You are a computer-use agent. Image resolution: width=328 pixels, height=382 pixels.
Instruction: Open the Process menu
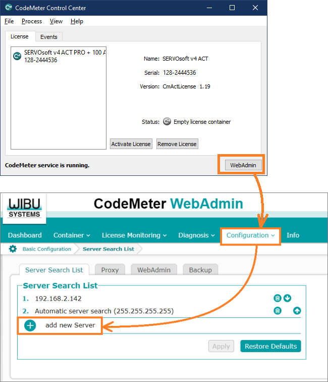[x=31, y=21]
